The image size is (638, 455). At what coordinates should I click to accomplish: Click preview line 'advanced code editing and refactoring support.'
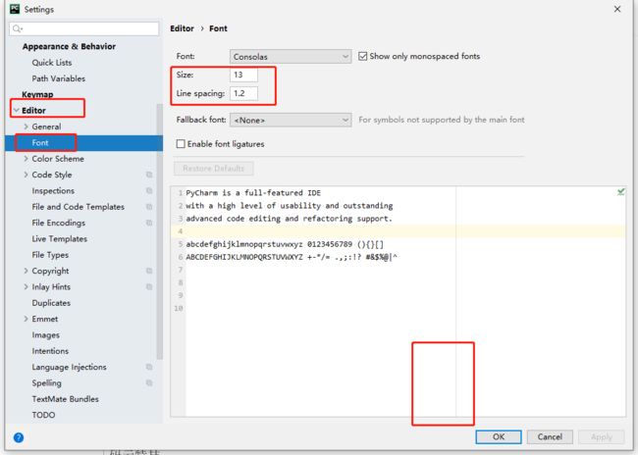(x=289, y=219)
